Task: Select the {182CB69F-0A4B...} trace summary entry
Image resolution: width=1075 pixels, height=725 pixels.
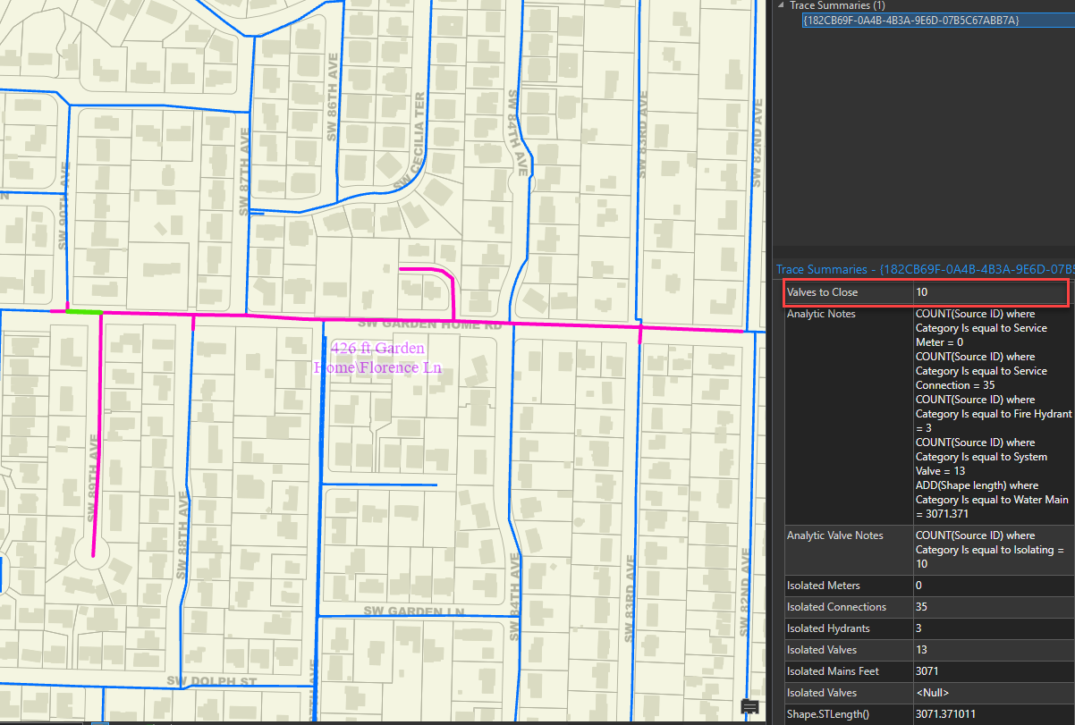Action: tap(911, 20)
